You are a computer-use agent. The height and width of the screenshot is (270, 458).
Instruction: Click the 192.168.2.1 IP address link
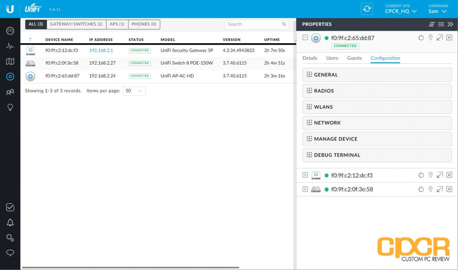(x=101, y=50)
